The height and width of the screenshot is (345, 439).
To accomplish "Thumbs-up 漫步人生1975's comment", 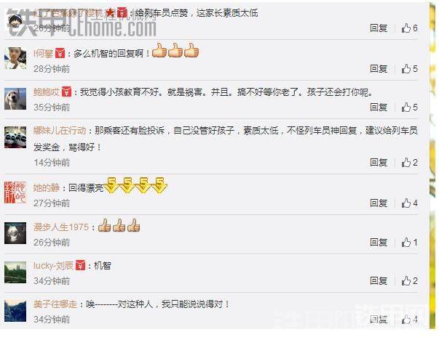I will click(x=409, y=242).
